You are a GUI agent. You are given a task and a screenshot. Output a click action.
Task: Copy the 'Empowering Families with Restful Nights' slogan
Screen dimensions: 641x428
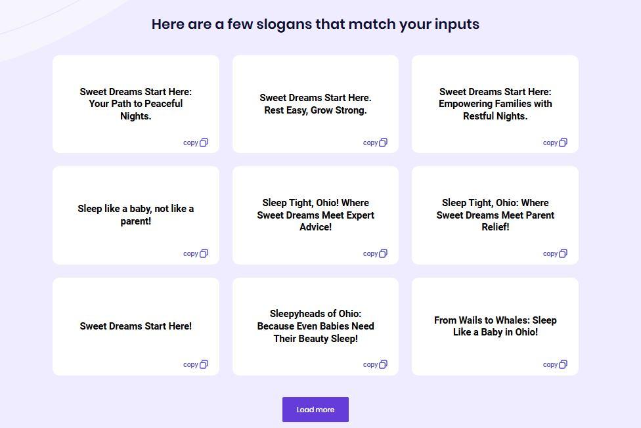click(555, 142)
